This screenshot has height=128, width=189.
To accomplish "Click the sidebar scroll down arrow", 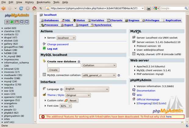I will pos(35,122).
